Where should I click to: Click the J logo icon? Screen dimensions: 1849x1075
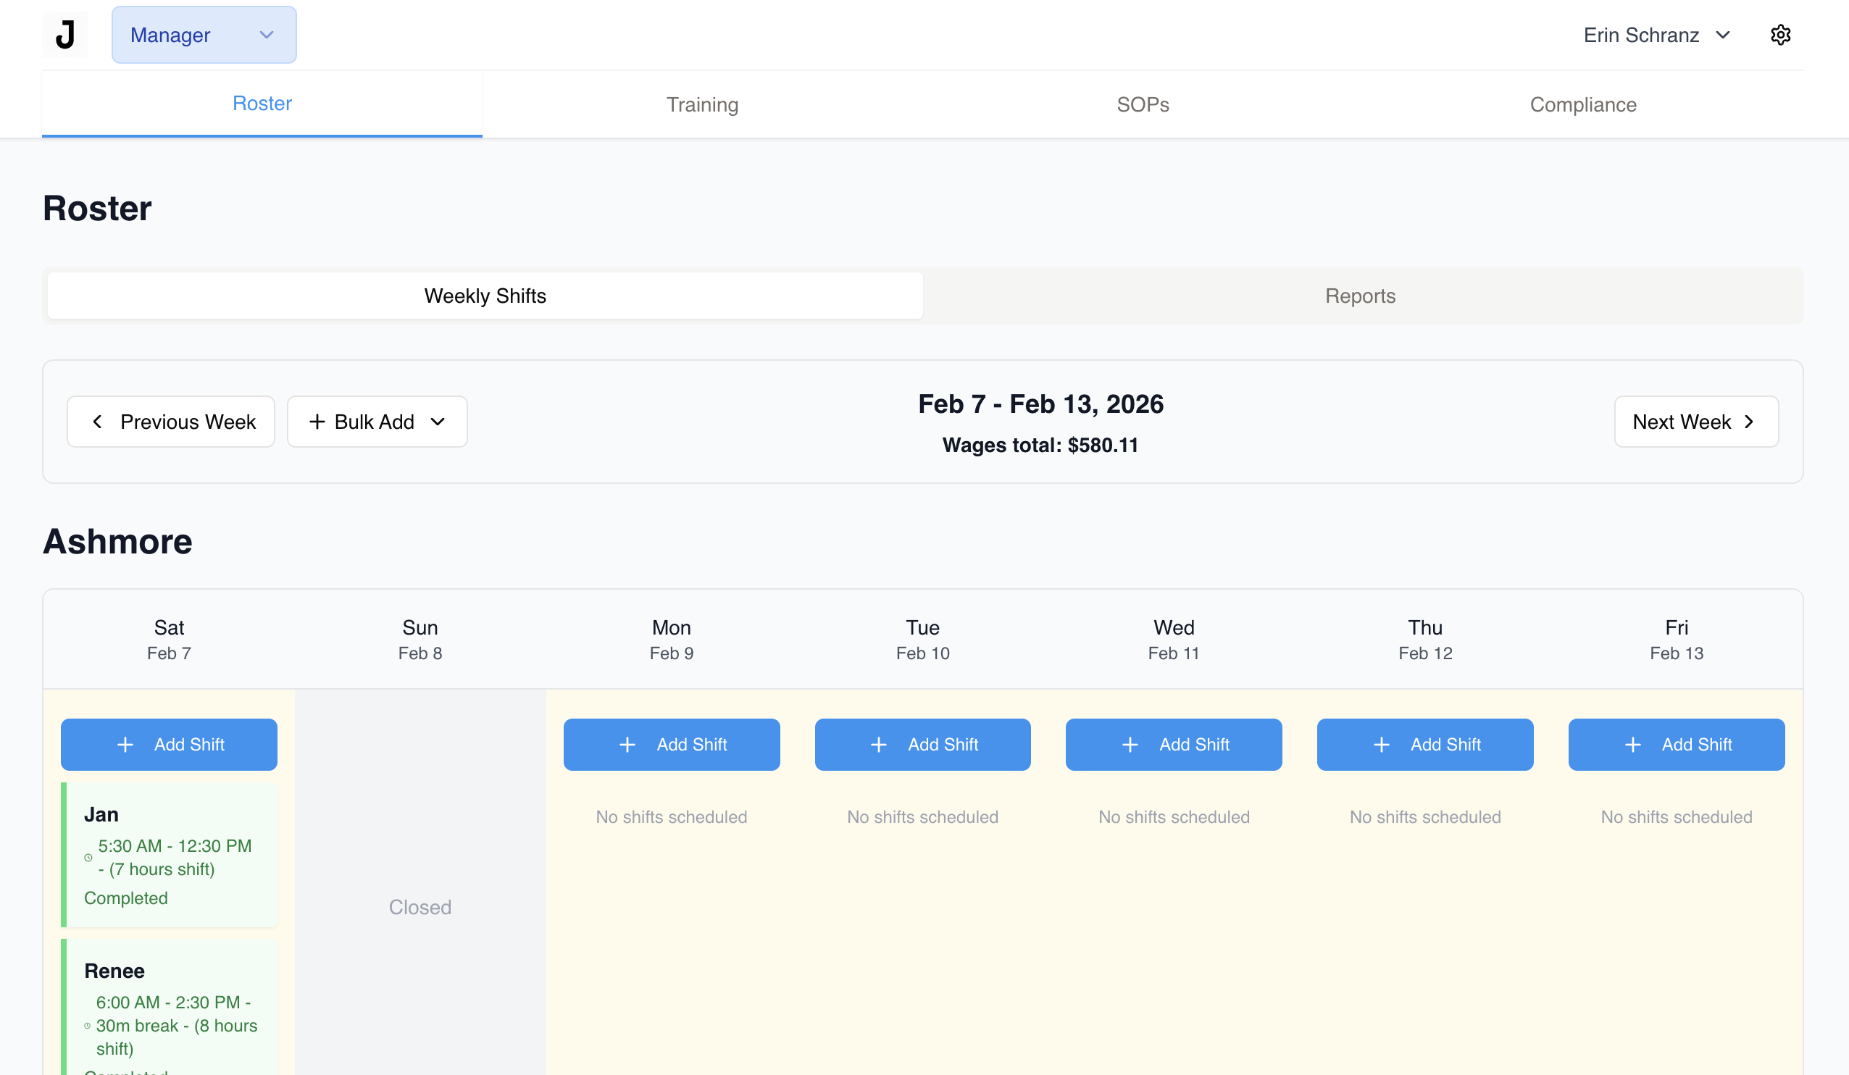tap(64, 35)
